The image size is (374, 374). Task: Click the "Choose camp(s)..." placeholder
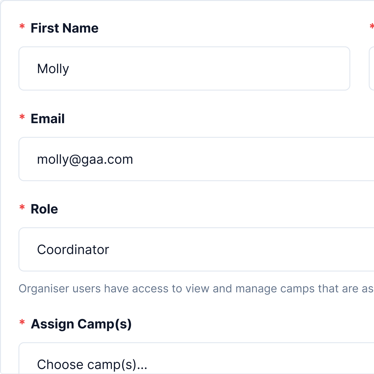click(92, 364)
